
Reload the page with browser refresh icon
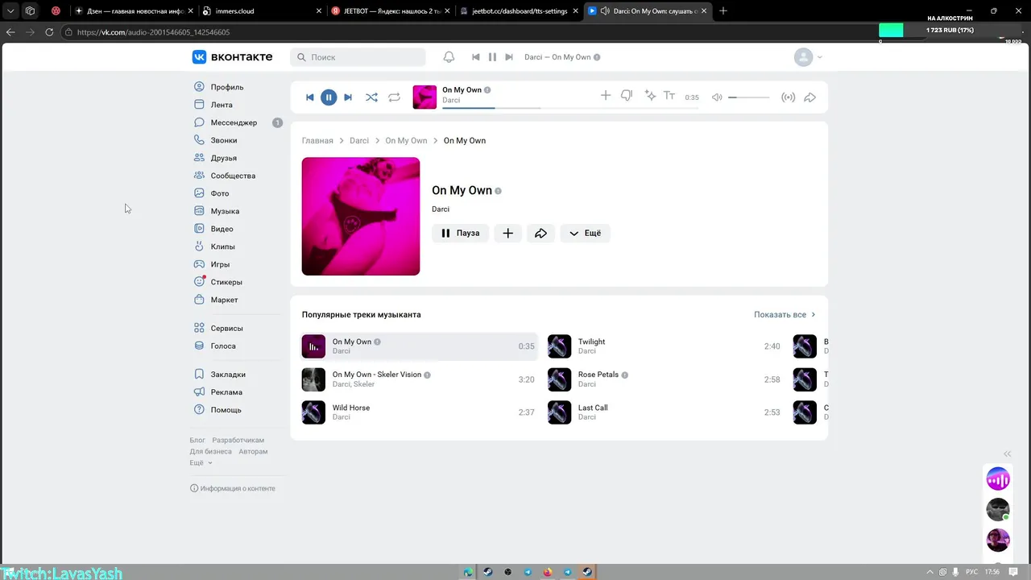coord(49,32)
